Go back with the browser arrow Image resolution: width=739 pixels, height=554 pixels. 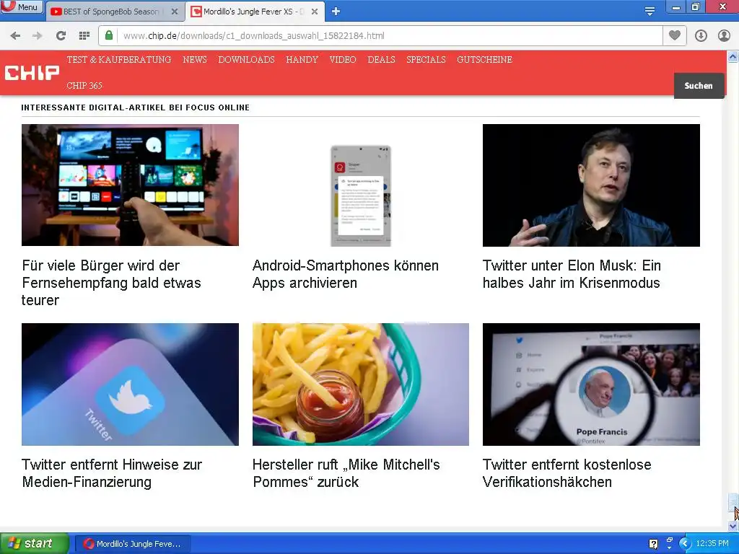click(15, 36)
